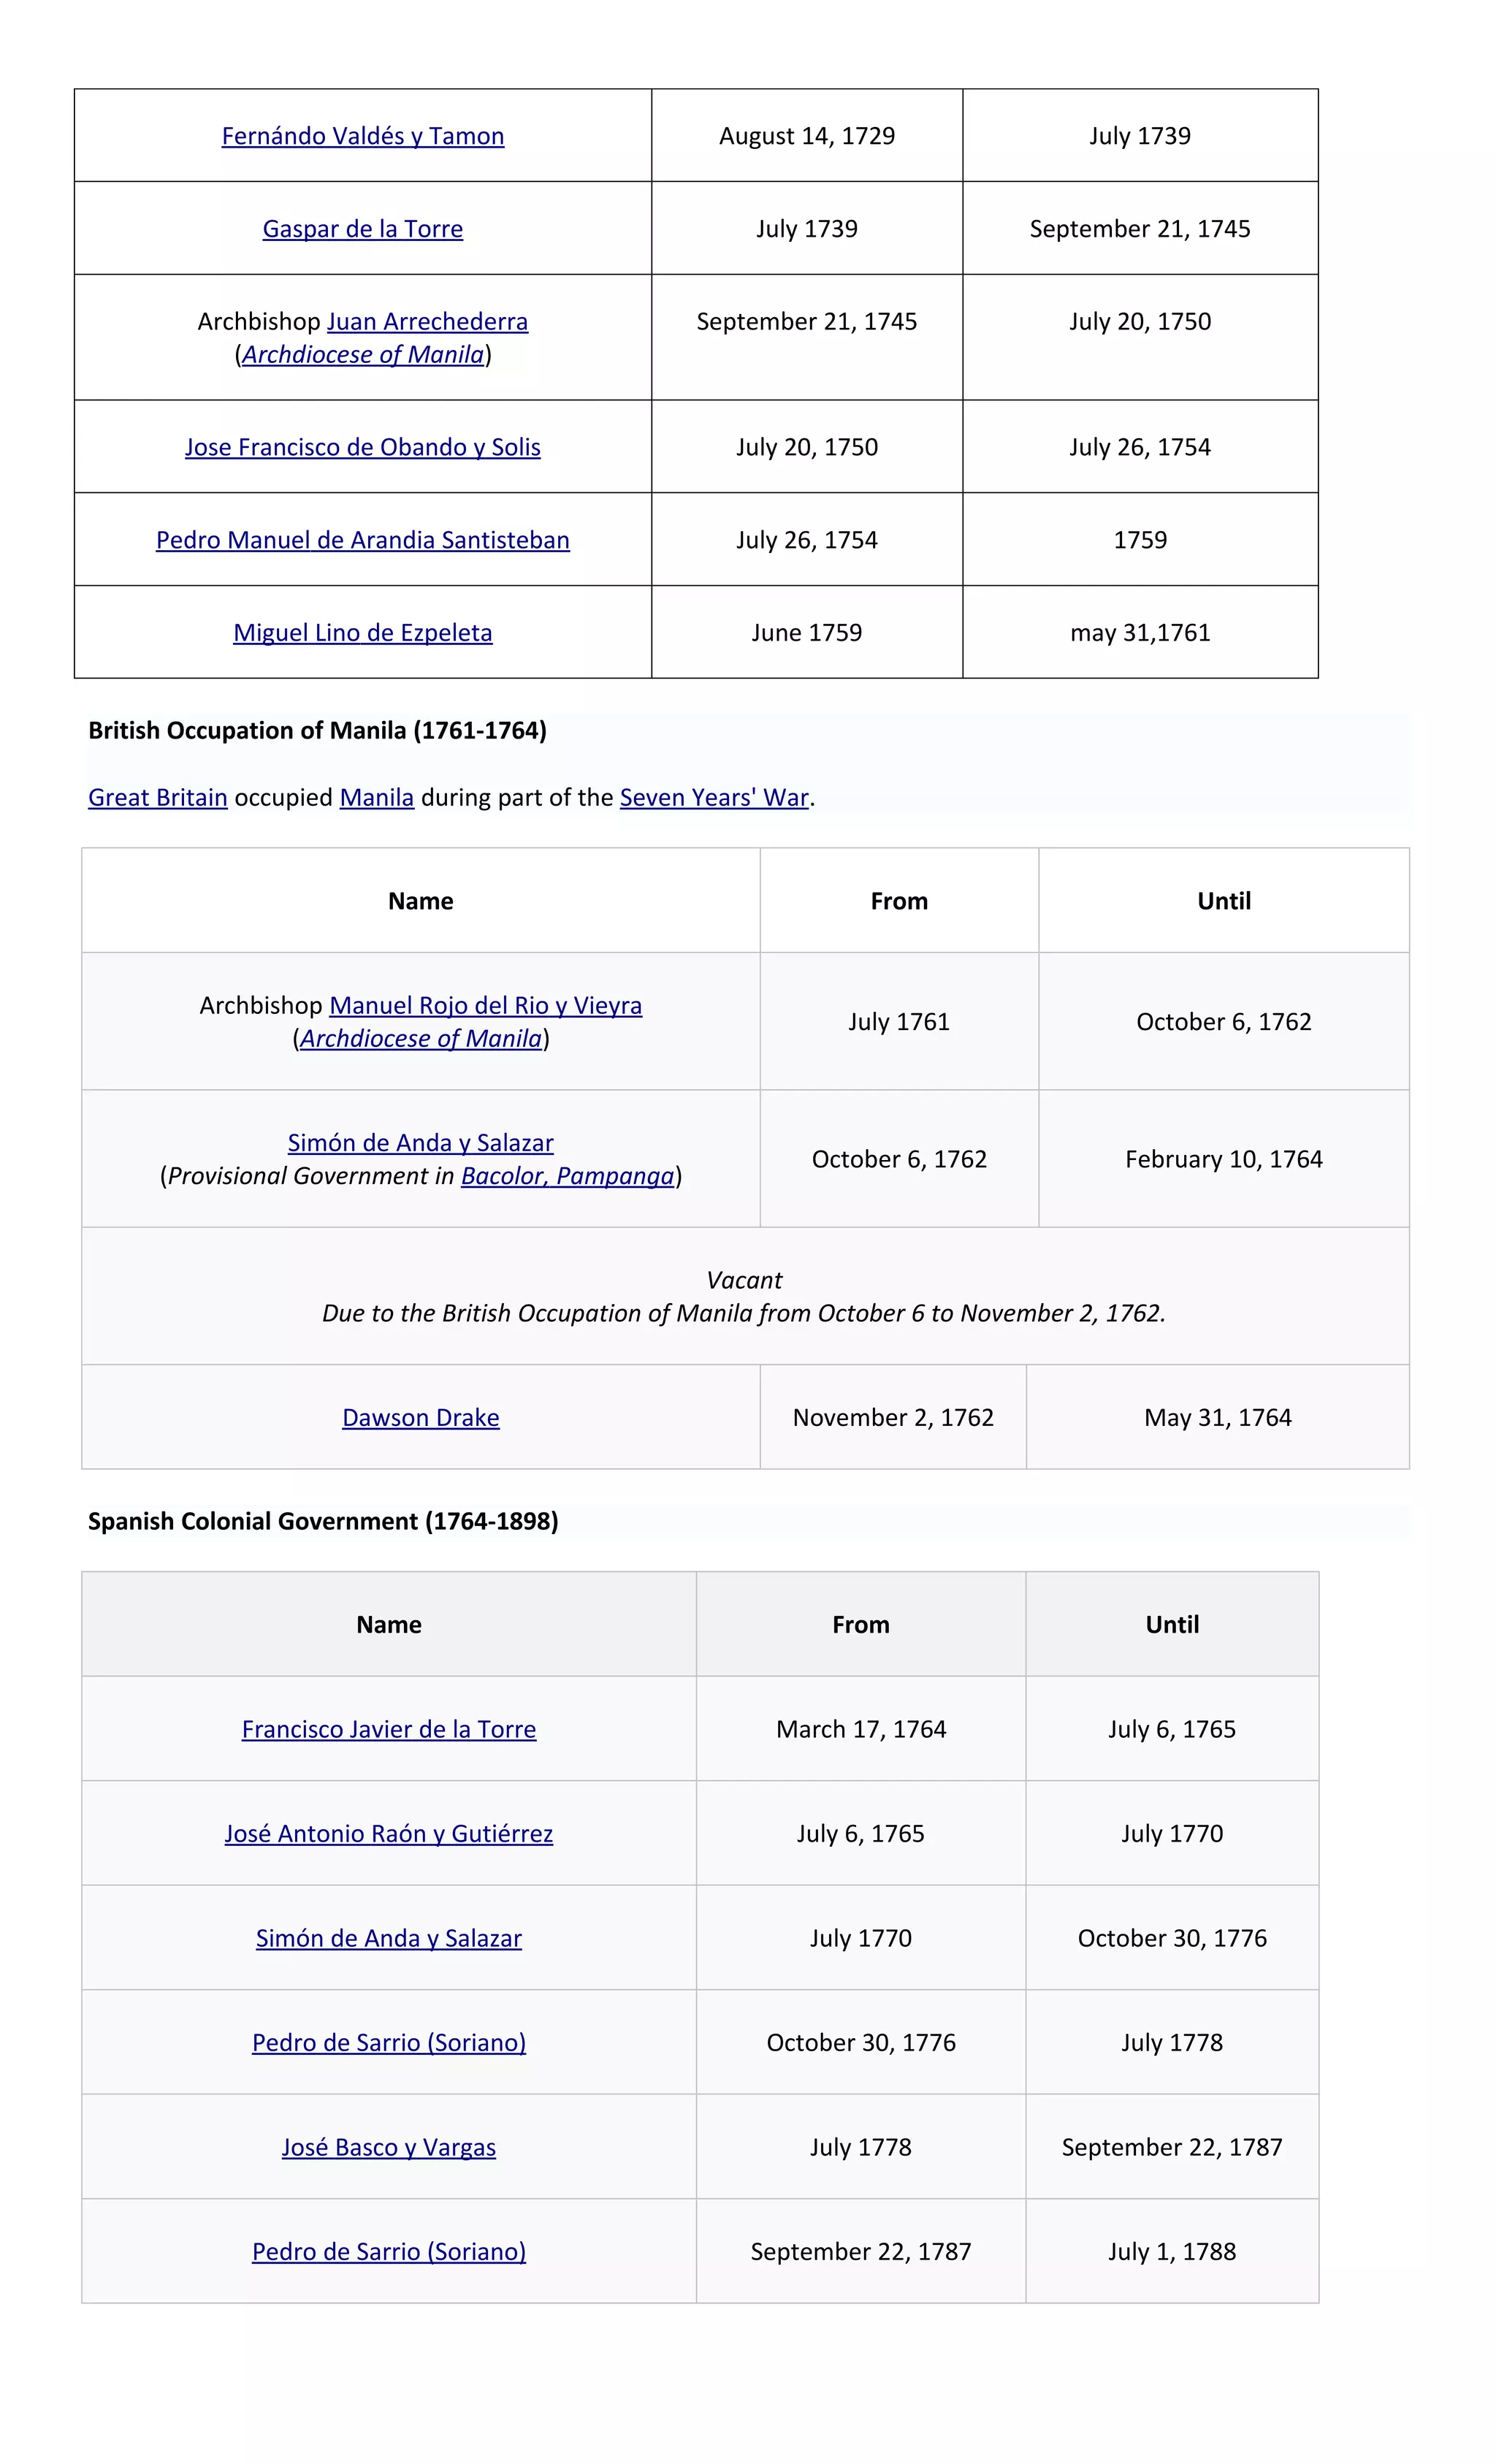Screen dimensions: 1496x2464
Task: Open the Fernándo Valdés y Tamon link
Action: pyautogui.click(x=362, y=136)
